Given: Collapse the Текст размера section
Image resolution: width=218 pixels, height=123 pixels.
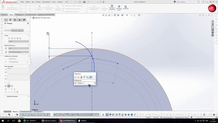Looking at the screenshot, I should [29, 66].
